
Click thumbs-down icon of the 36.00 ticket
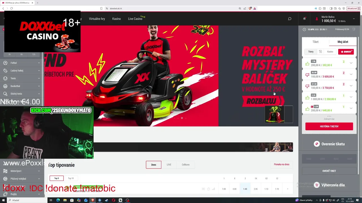(307, 75)
